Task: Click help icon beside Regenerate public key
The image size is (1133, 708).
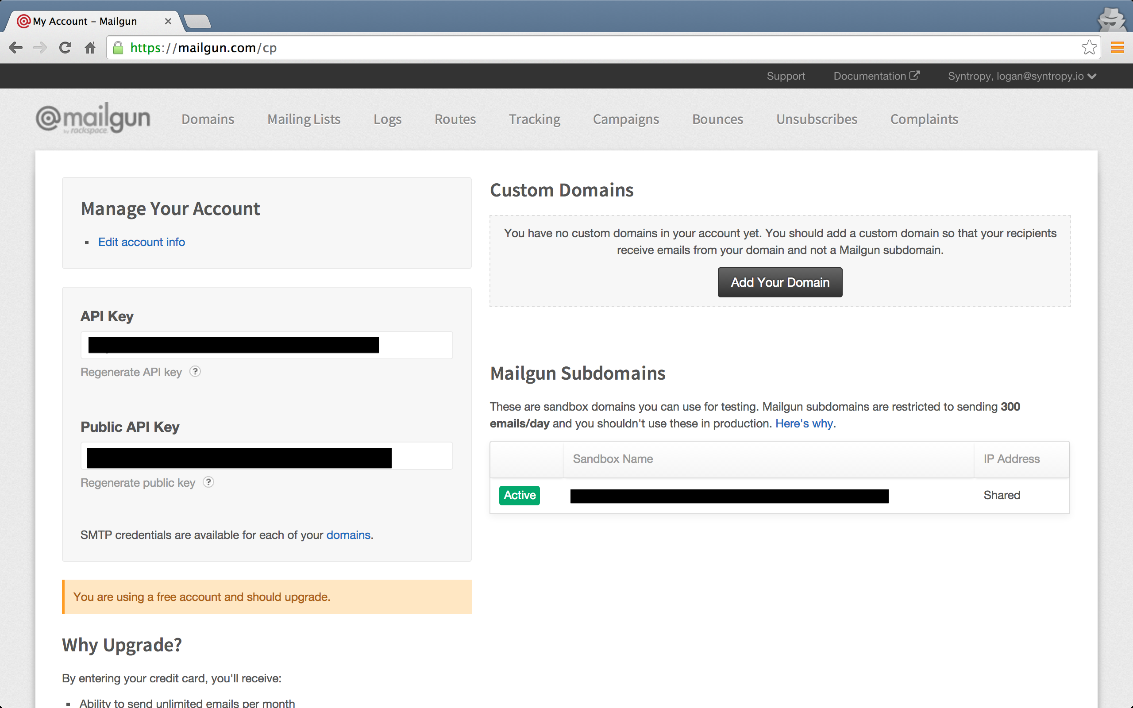Action: (208, 482)
